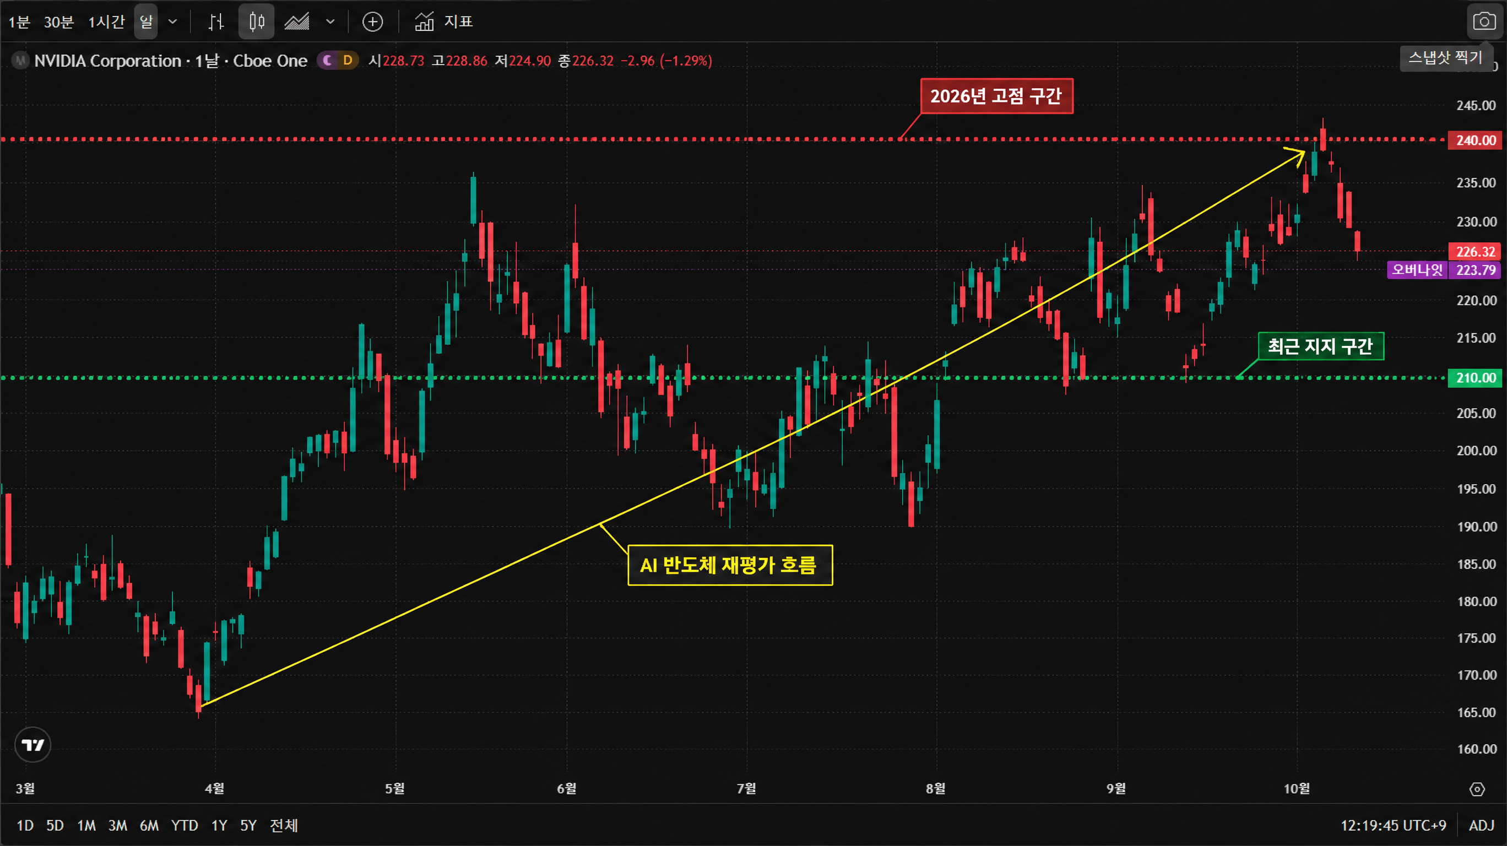1507x846 pixels.
Task: Select the candlestick chart style icon
Action: (256, 22)
